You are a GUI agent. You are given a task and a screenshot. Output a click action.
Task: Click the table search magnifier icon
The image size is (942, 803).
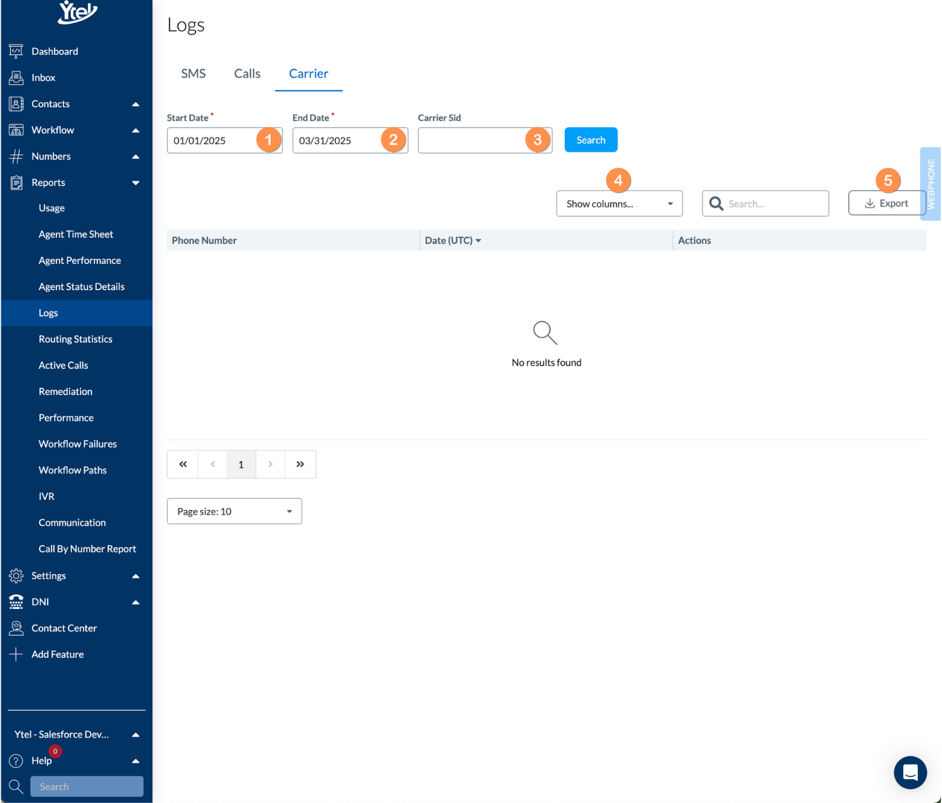716,204
